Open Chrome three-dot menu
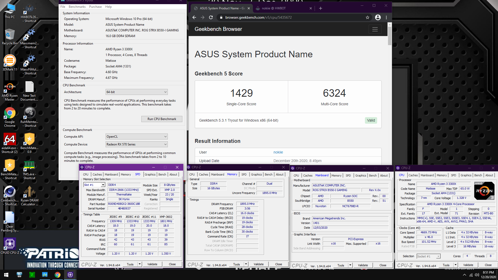The height and width of the screenshot is (280, 498). 386,17
